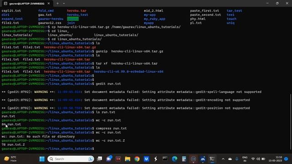Click the 'gedit-position not supported' warning
Viewport: 292px width, 164px height.
(x=126, y=108)
